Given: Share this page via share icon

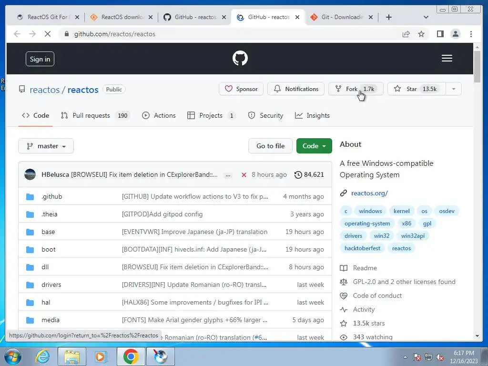Looking at the screenshot, I should pos(406,34).
